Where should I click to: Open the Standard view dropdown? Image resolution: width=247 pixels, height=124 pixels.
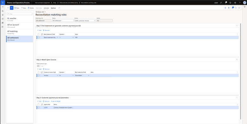click(41, 12)
